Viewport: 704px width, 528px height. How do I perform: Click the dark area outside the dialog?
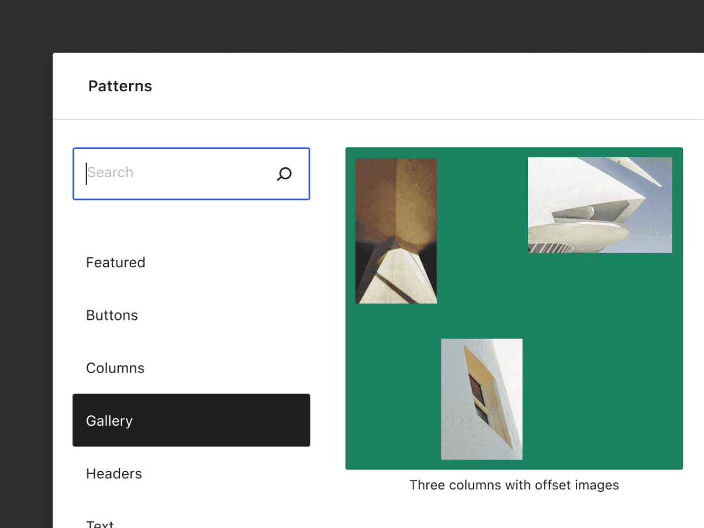26,263
